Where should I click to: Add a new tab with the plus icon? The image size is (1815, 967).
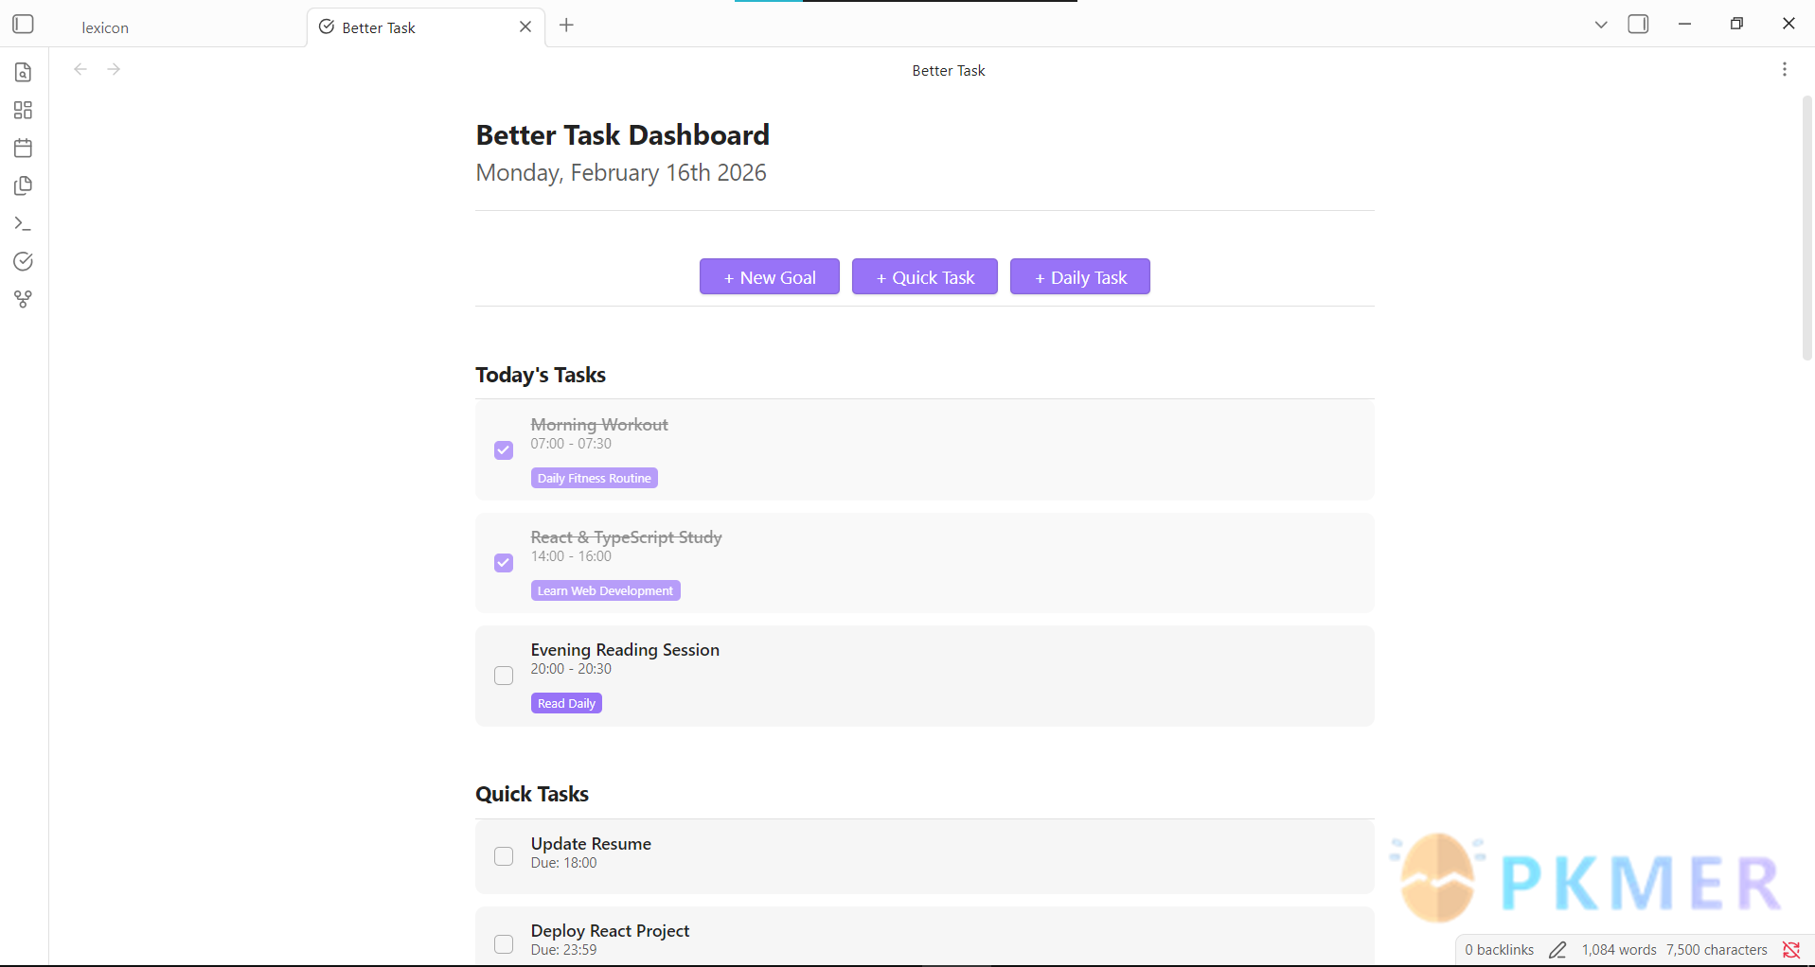pos(566,26)
